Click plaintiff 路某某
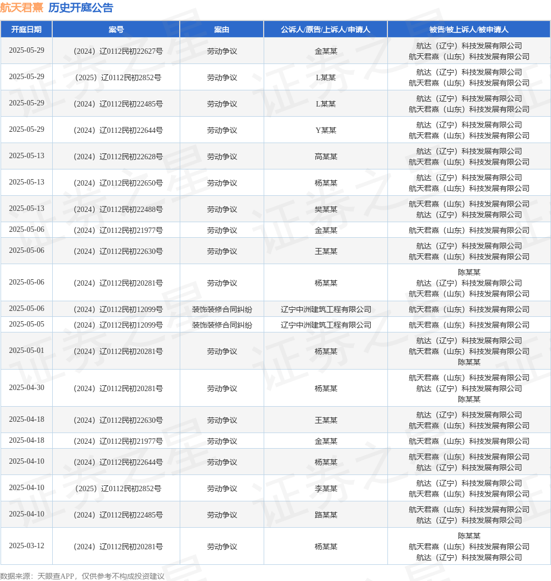 (x=326, y=515)
